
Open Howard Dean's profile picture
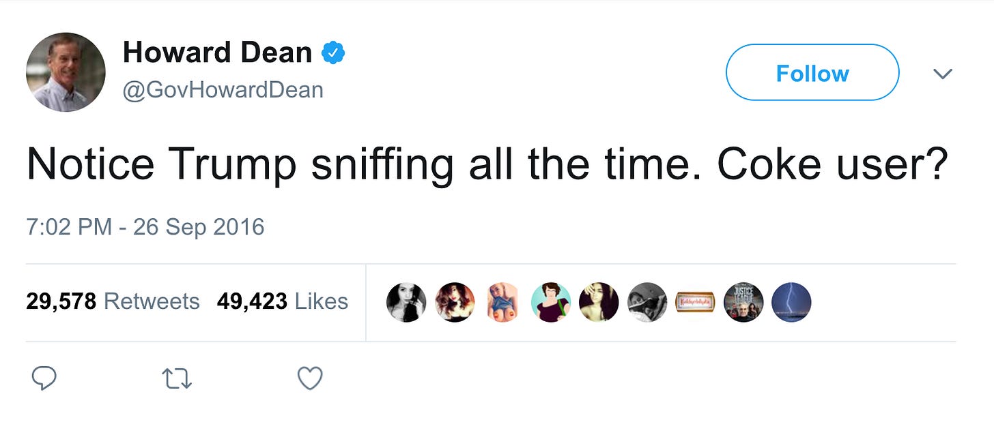pos(66,72)
